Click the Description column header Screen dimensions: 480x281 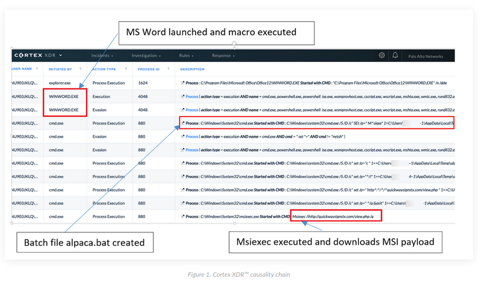(x=192, y=69)
